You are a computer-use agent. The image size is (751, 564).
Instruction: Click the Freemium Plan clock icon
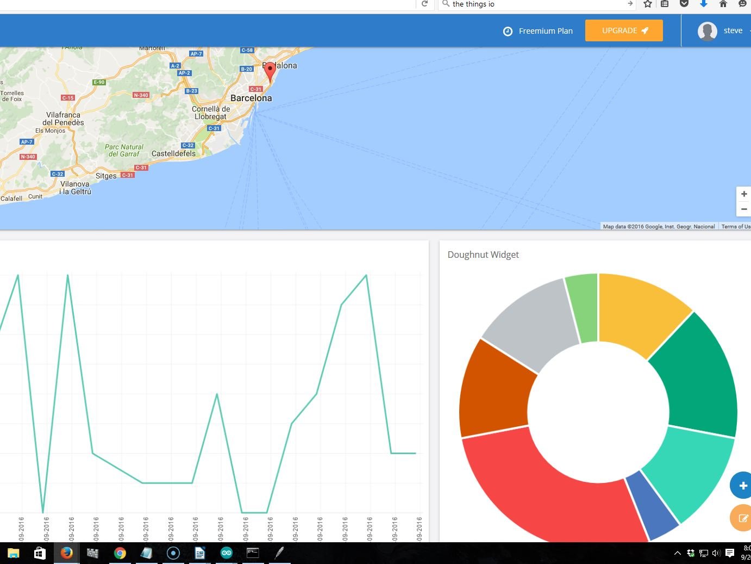tap(508, 31)
